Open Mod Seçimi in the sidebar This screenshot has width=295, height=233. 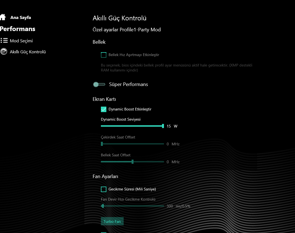[x=21, y=41]
